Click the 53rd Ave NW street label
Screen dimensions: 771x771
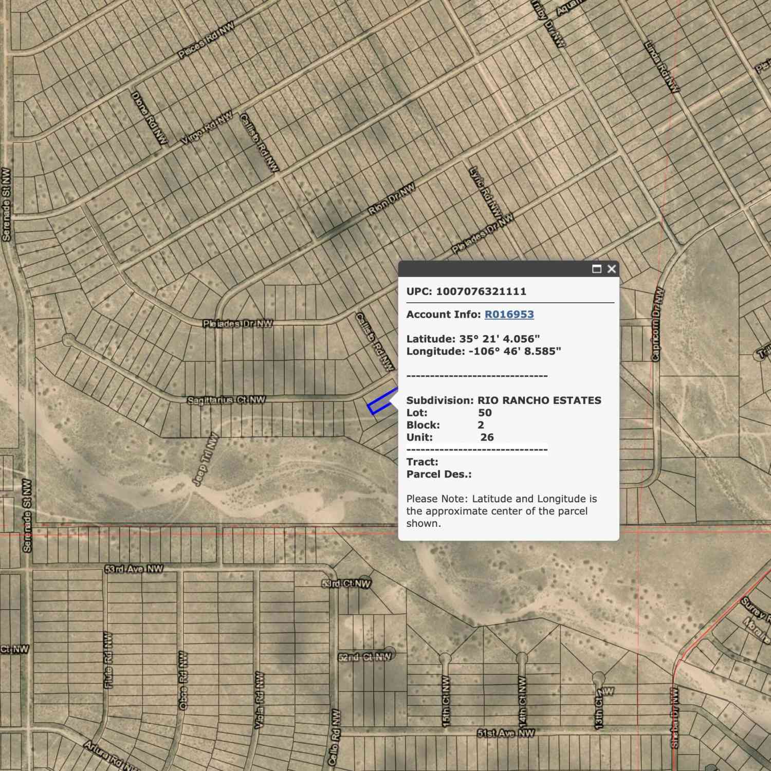click(x=134, y=569)
